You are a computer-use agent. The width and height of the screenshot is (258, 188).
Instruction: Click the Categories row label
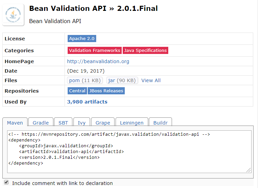pos(19,51)
